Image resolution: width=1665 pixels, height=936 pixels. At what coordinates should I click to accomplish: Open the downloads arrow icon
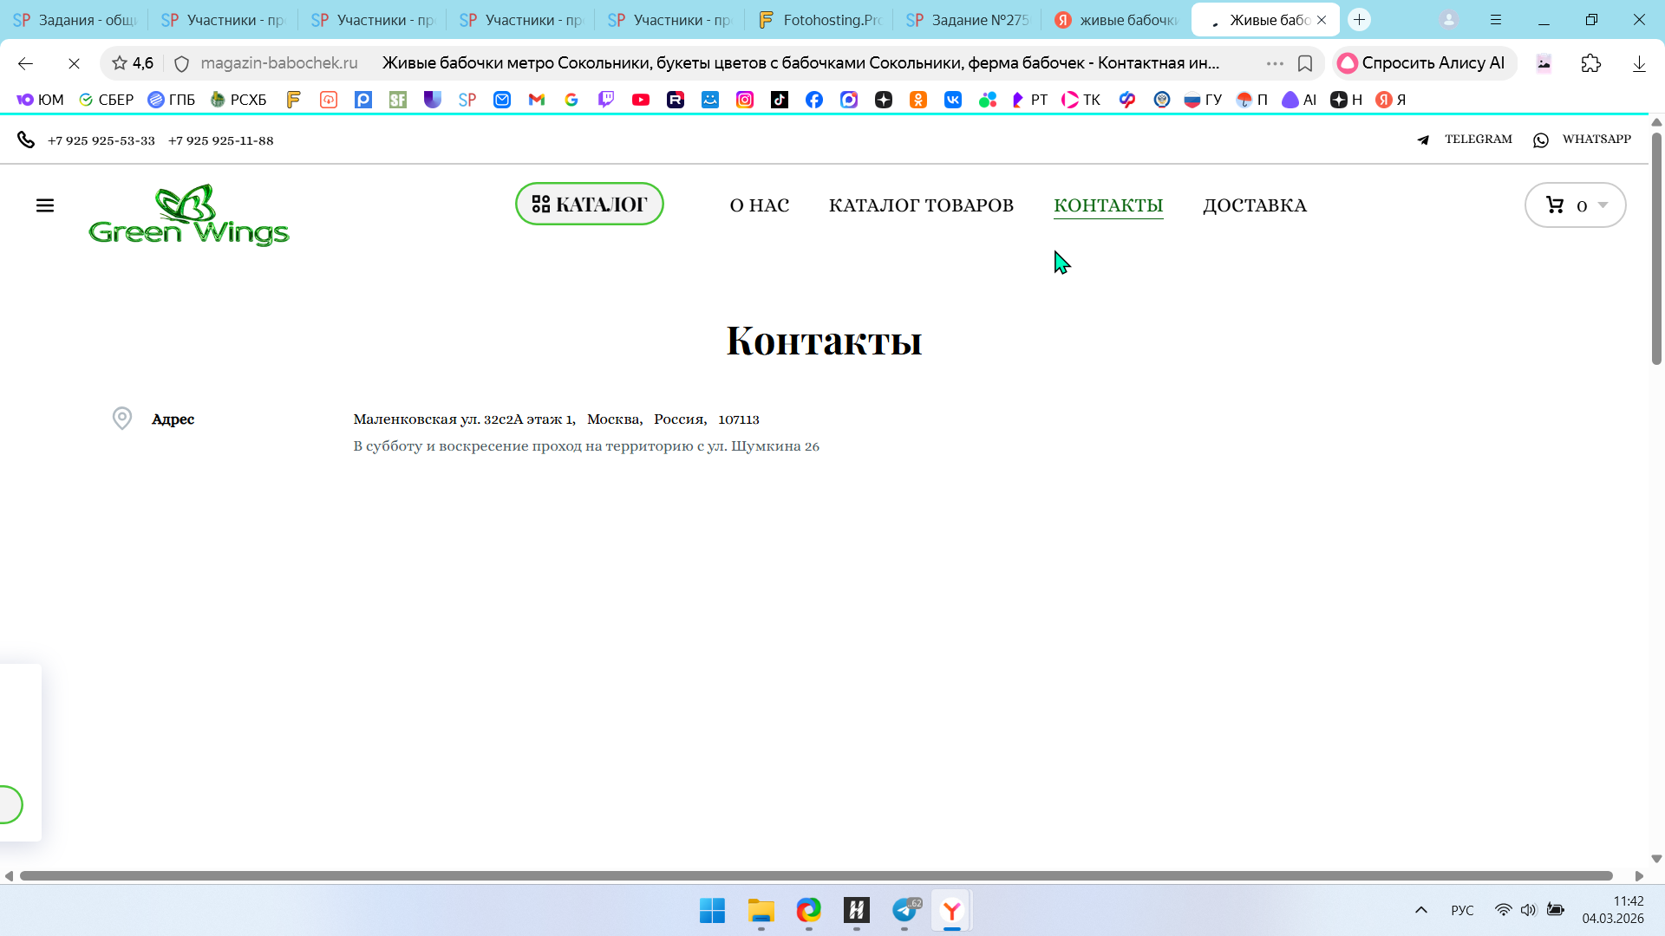[1638, 63]
